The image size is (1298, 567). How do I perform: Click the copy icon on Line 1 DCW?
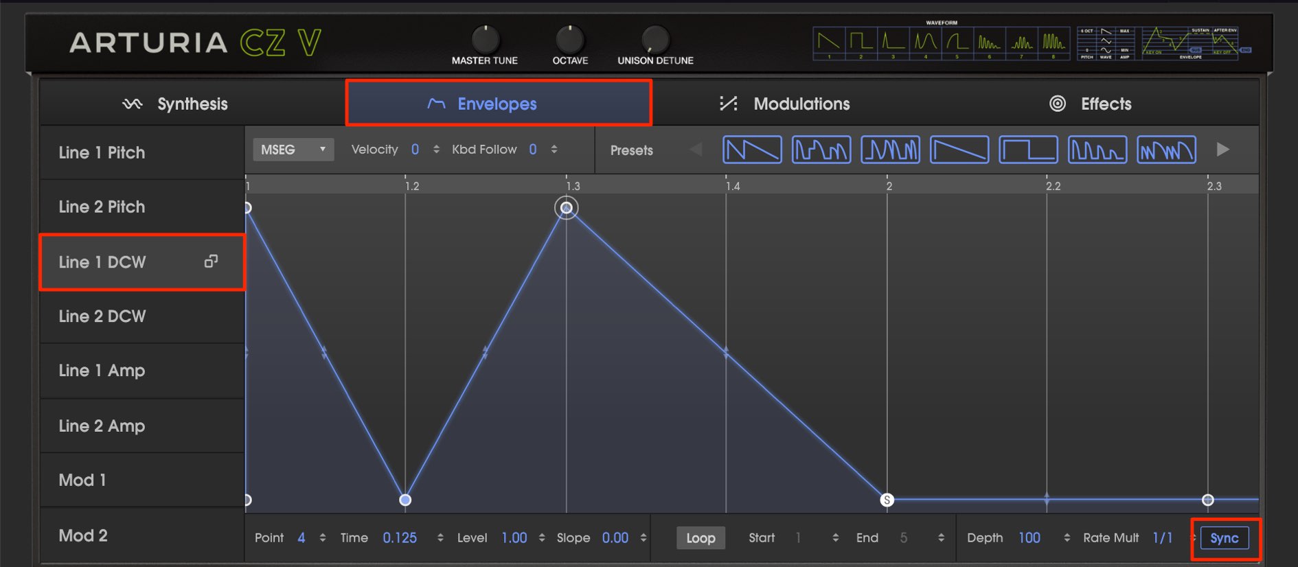tap(211, 261)
